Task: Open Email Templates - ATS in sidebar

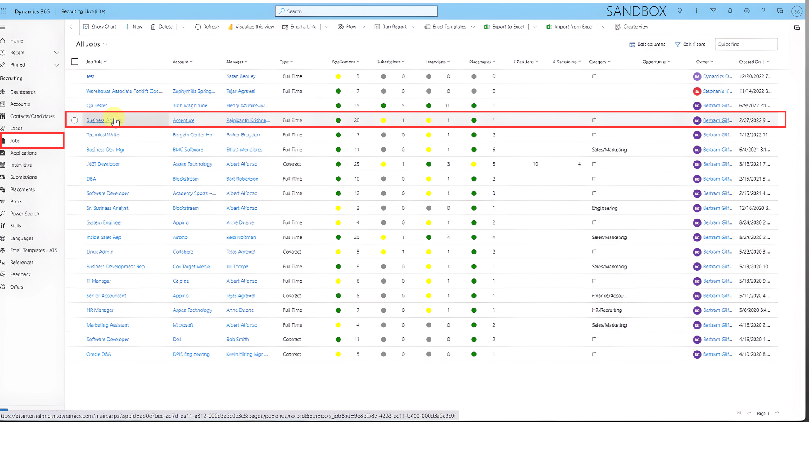Action: pyautogui.click(x=33, y=251)
